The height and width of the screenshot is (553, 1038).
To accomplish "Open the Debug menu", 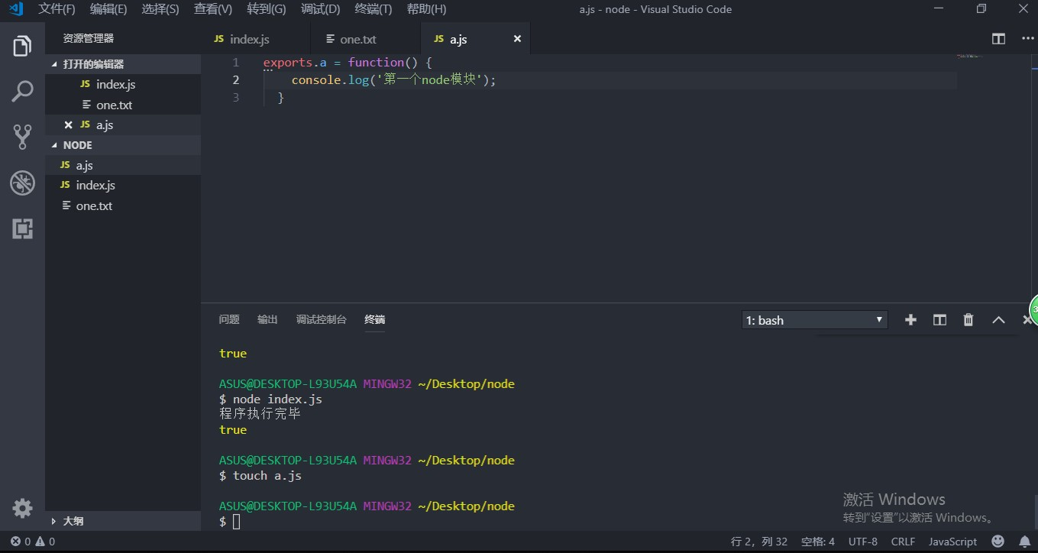I will tap(321, 9).
